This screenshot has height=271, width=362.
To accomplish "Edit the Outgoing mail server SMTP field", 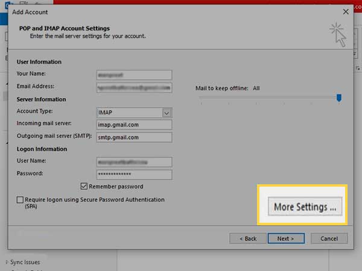I will 134,137.
